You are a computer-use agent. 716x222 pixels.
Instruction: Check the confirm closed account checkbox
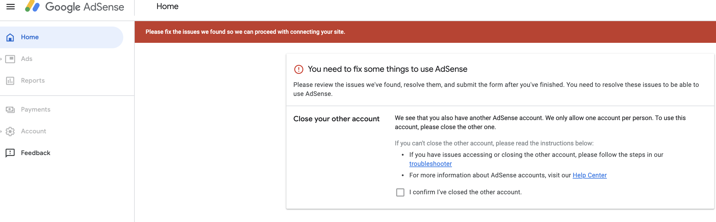(400, 192)
